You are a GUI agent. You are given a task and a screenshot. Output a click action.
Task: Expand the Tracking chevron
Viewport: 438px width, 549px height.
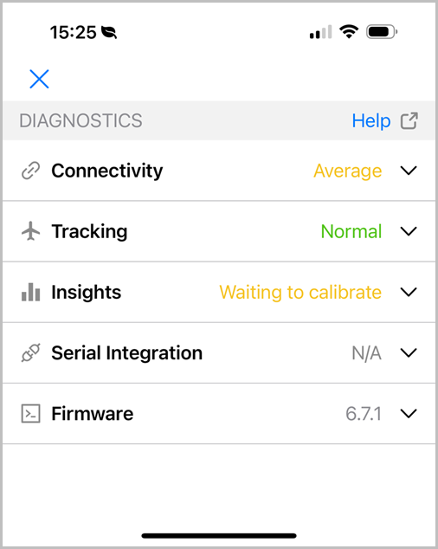(x=409, y=231)
